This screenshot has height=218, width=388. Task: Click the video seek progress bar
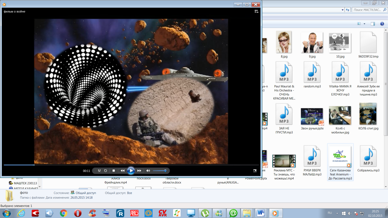click(x=131, y=165)
